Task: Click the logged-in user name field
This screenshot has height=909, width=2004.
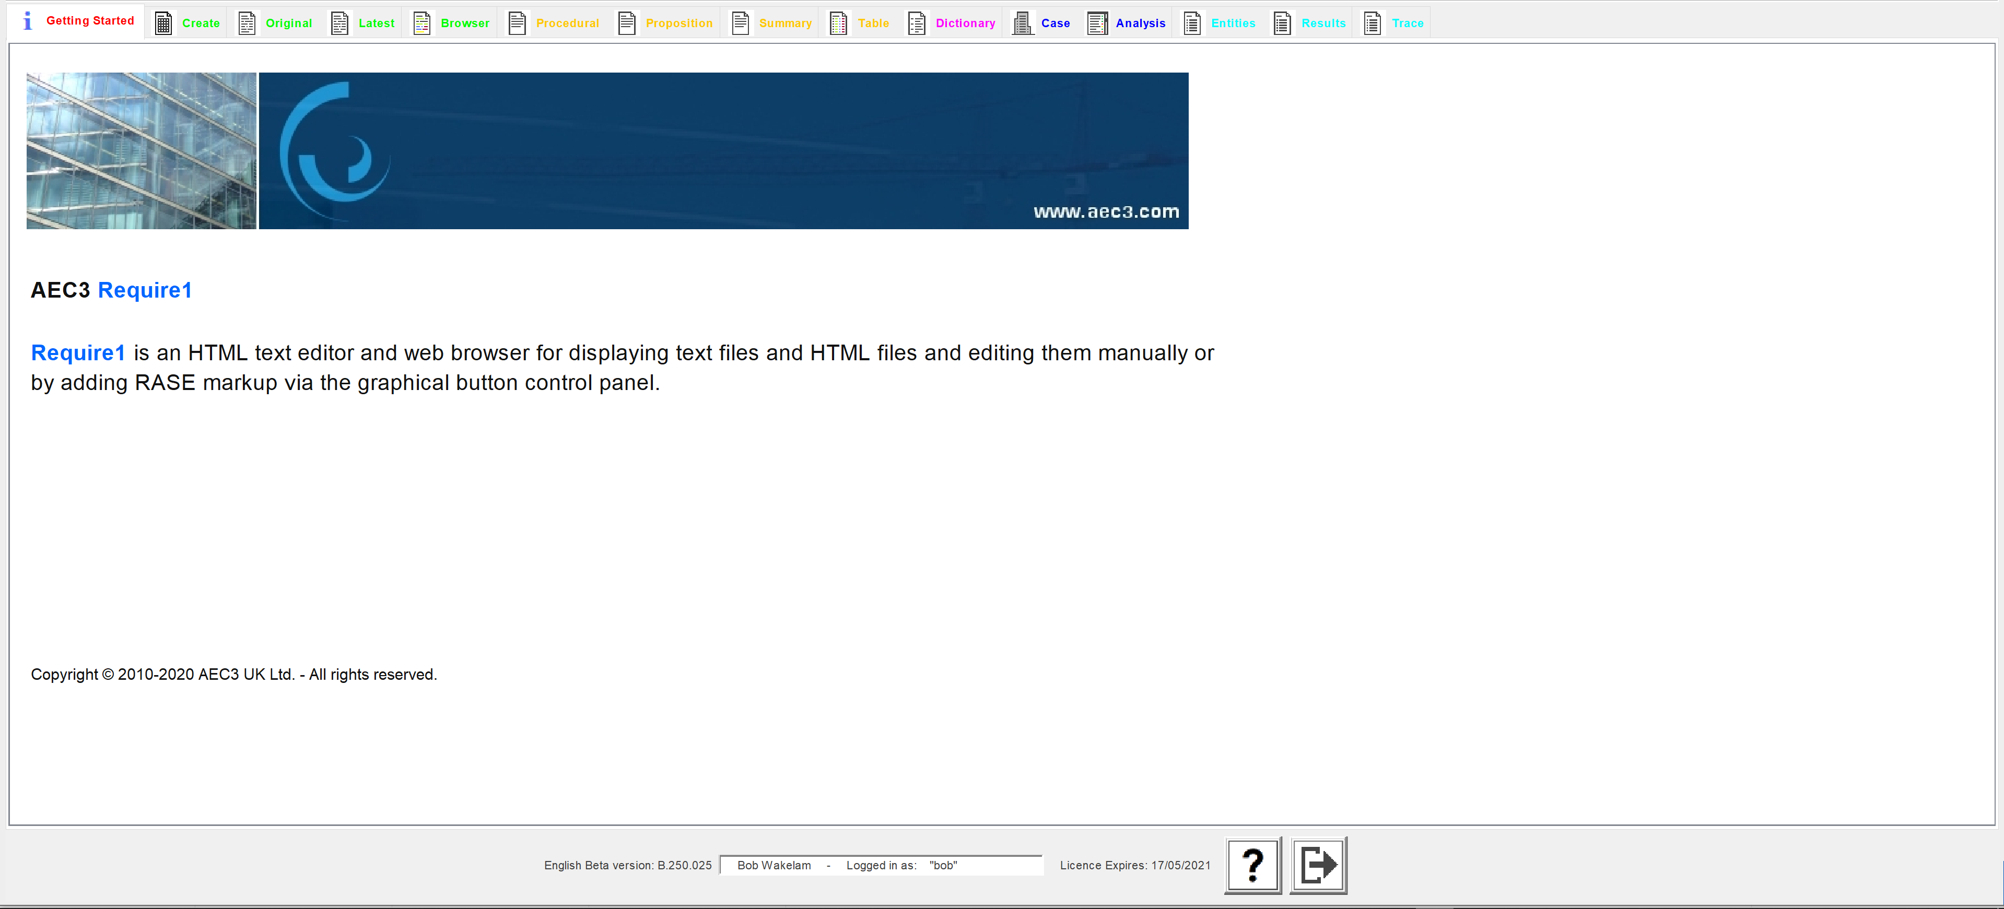Action: point(882,866)
